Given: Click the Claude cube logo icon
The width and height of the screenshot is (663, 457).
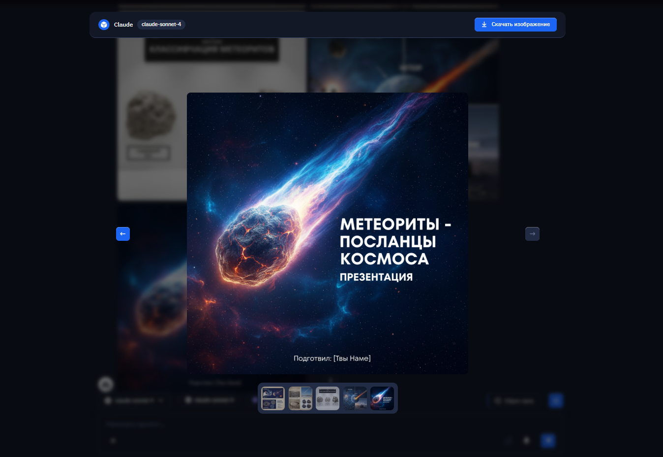Looking at the screenshot, I should (x=104, y=25).
